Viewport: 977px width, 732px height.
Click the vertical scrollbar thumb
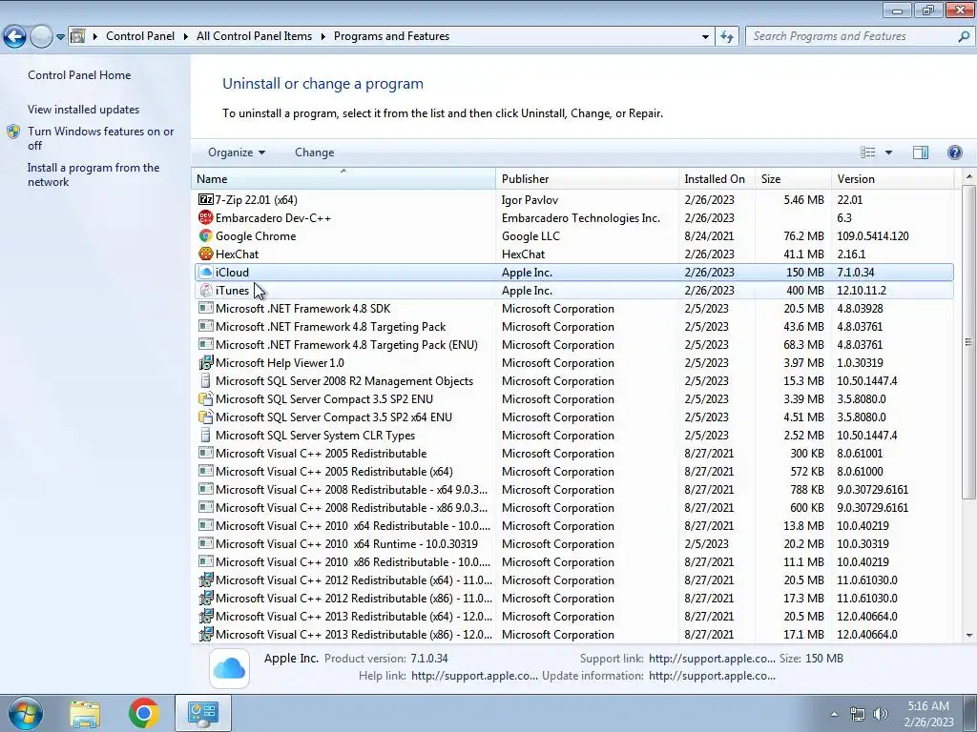pos(968,342)
